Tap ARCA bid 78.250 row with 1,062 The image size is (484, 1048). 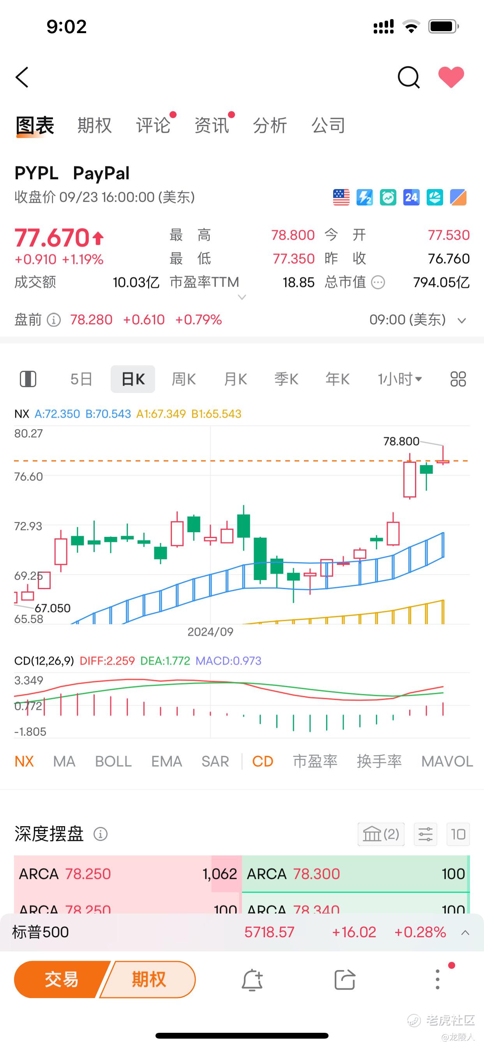(x=128, y=874)
